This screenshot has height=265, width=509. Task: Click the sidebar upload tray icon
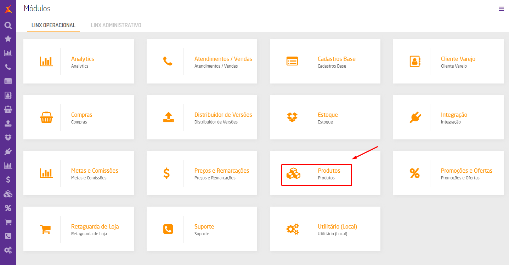[8, 123]
